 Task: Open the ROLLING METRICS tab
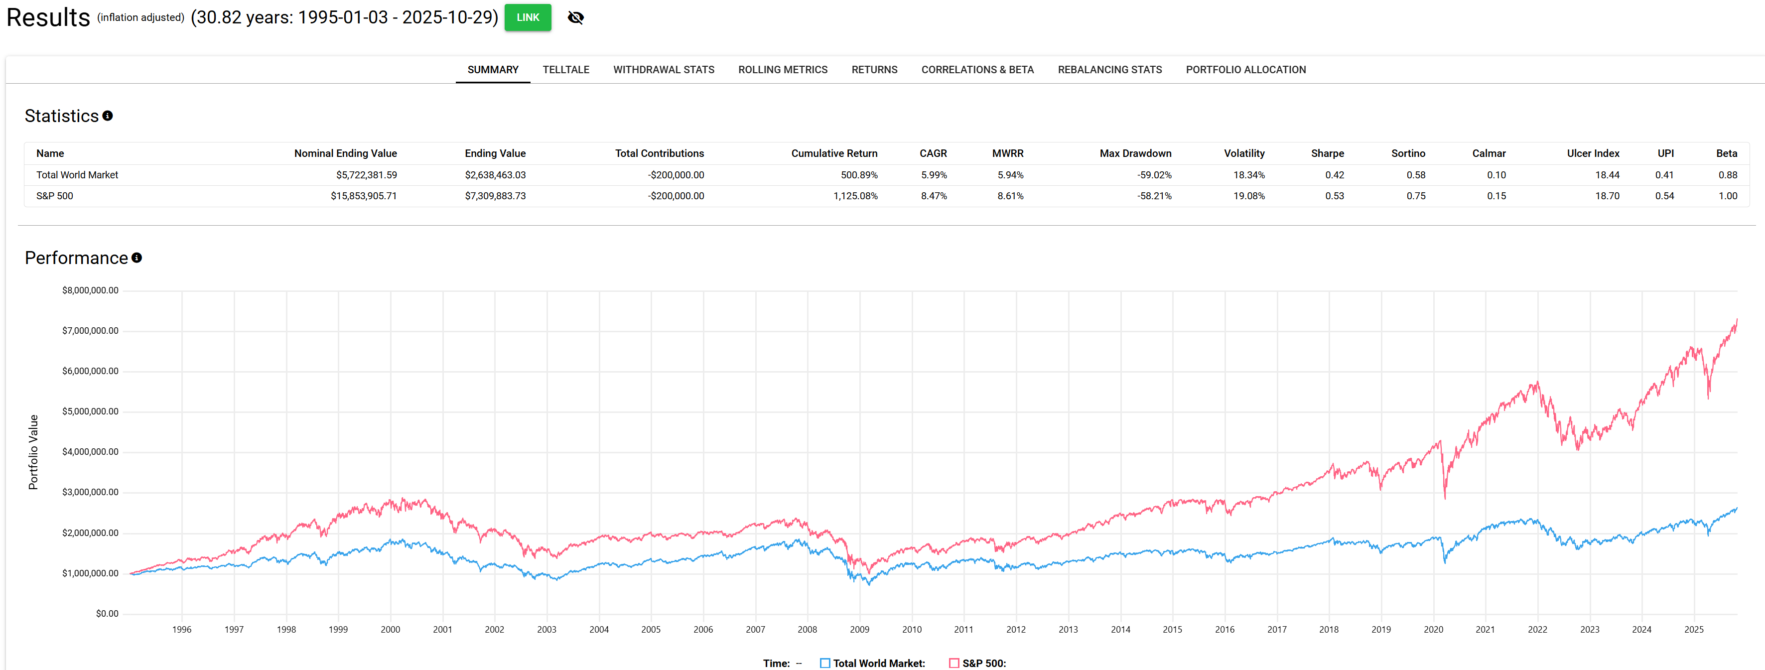coord(783,70)
